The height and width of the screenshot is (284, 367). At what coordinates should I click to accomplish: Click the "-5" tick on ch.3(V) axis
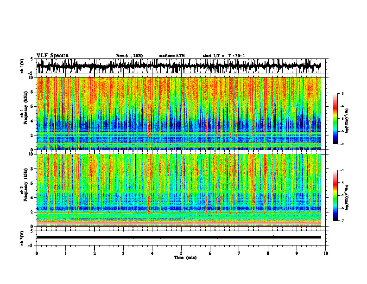31,245
